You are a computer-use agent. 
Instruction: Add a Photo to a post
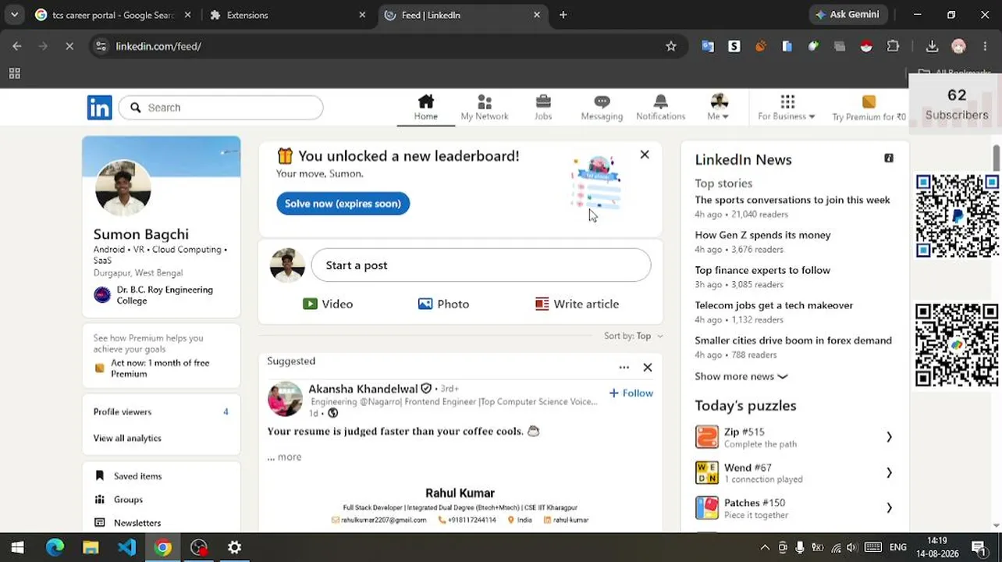(x=443, y=304)
